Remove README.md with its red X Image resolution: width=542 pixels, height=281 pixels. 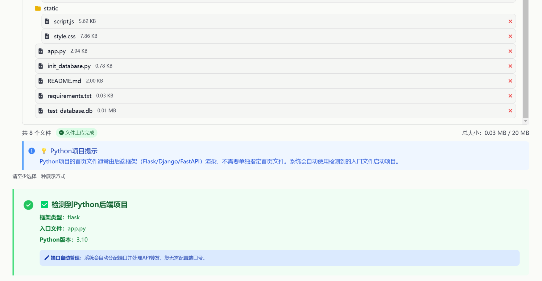[510, 81]
